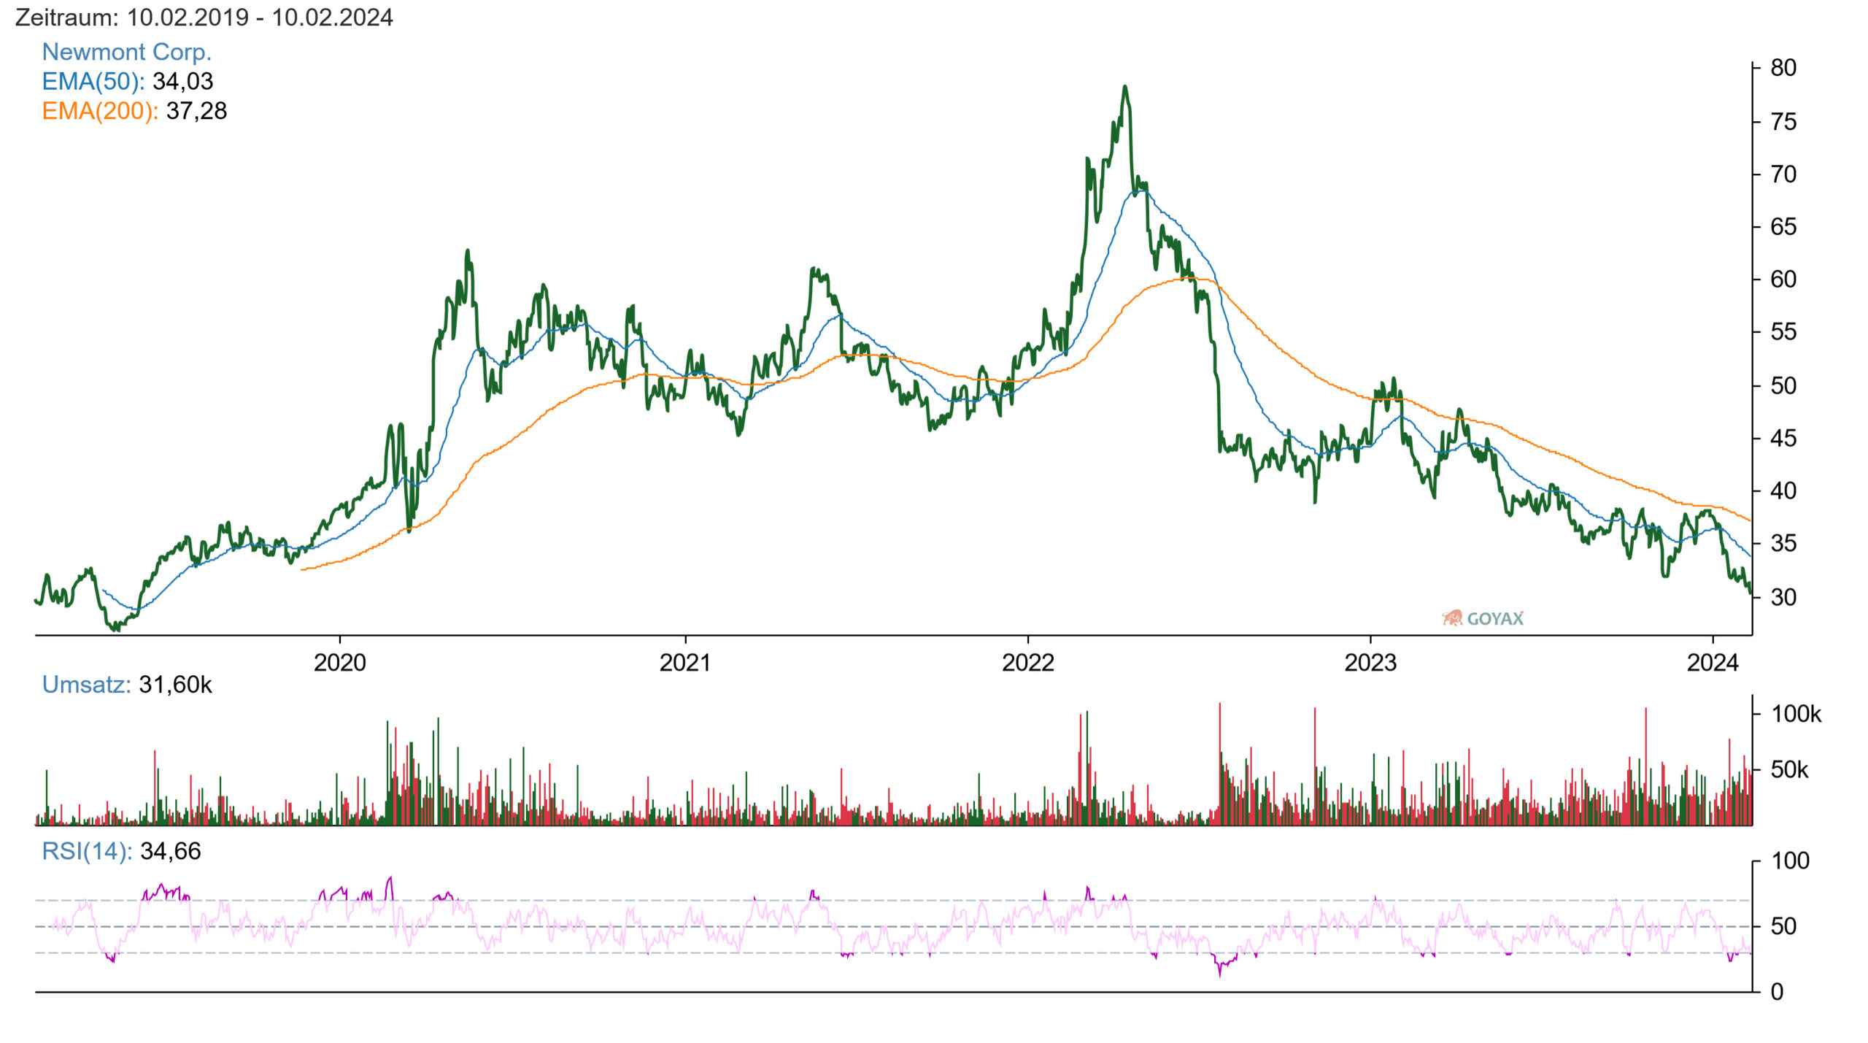Click the RSI axis label 100

(x=1790, y=861)
